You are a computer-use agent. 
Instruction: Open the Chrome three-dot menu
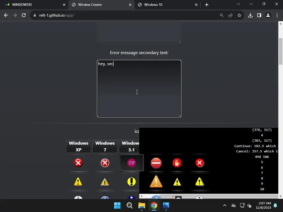(277, 15)
